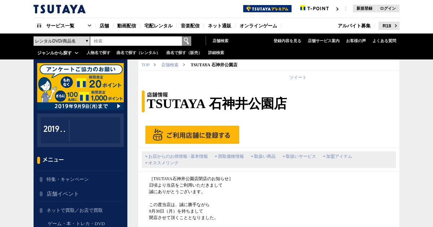
Task: Open ネットで買取／お店で買取 in the sidebar
Action: pyautogui.click(x=74, y=210)
